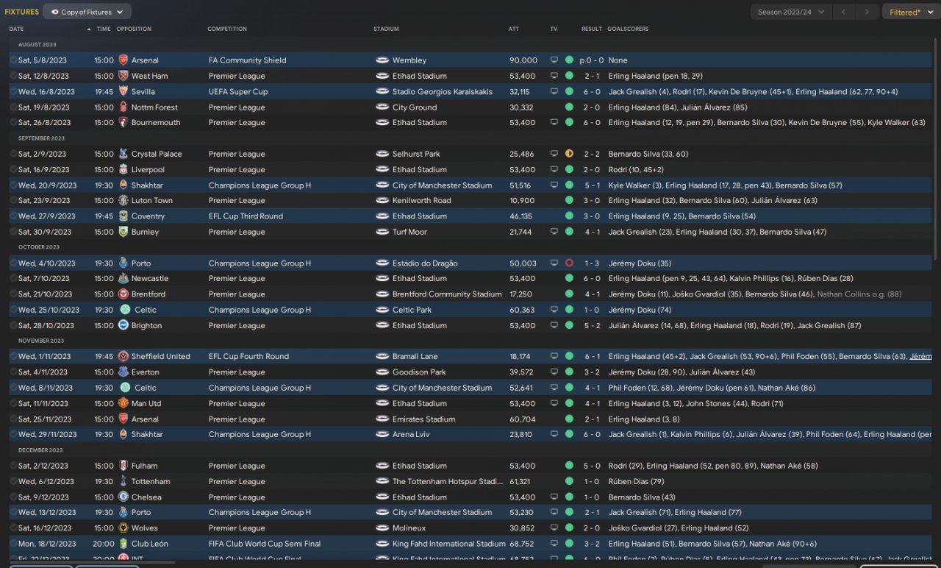Tick the check circle for the Fulham fixture

(x=13, y=466)
